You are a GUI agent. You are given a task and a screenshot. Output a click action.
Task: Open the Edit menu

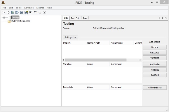11,8
